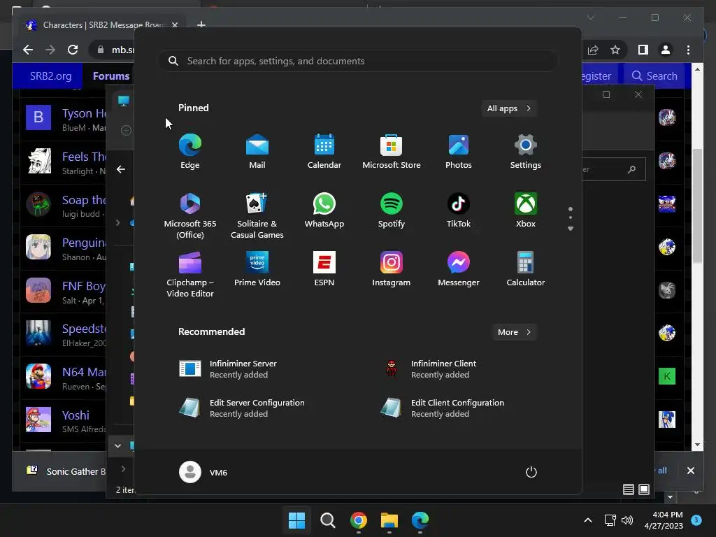The image size is (716, 537).
Task: Go back in File Explorer window
Action: pyautogui.click(x=120, y=169)
